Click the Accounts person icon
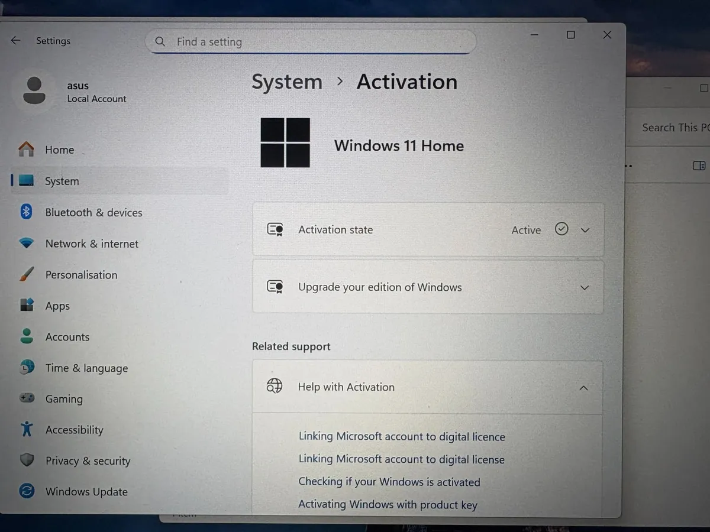The image size is (710, 532). click(x=27, y=336)
